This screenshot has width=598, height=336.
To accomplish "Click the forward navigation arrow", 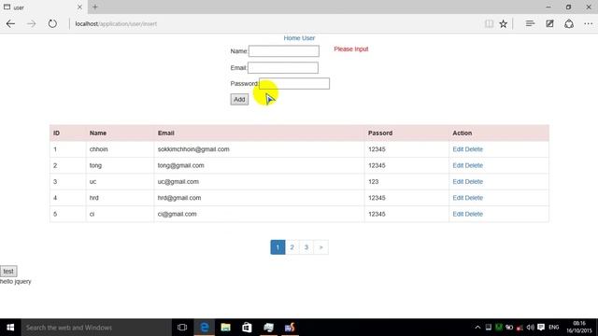I will 31,23.
